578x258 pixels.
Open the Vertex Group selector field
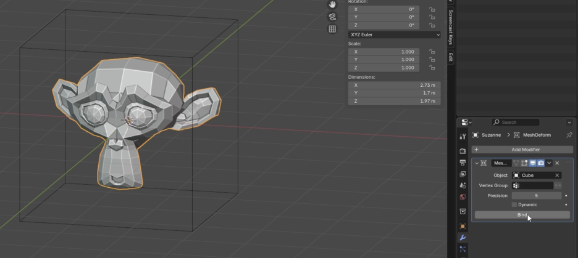click(533, 185)
